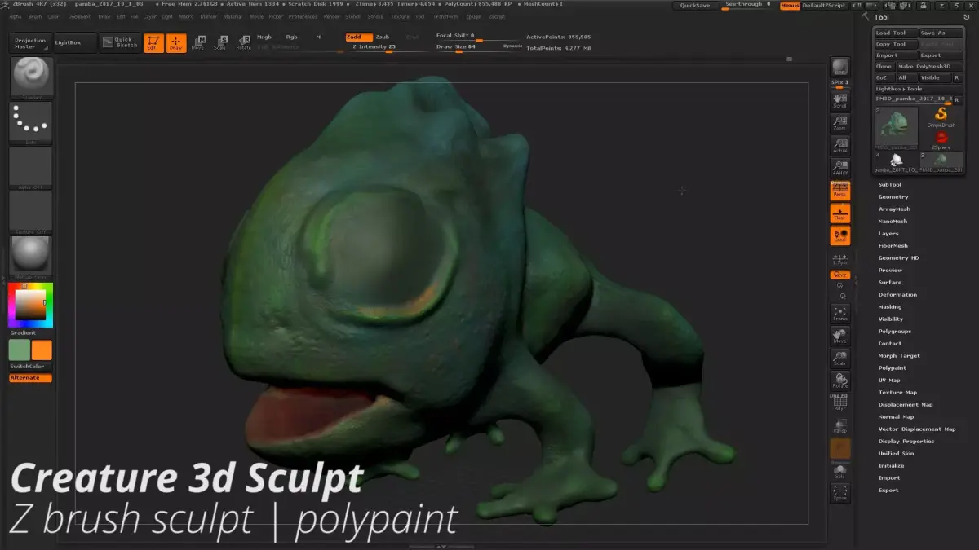Click the hammer Tool palette icon
979x550 pixels.
[866, 16]
